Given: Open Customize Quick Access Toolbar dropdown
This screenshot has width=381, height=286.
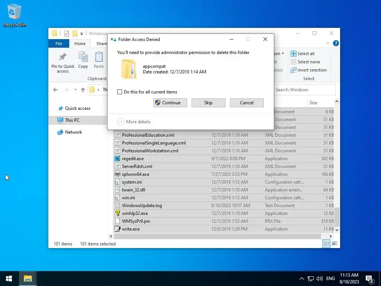Looking at the screenshot, I should (81, 34).
